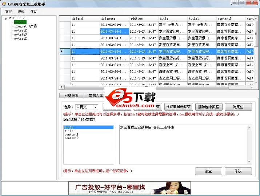Viewport: 260px width, 196px height.
Task: Click the 修改 button
Action: [x=238, y=171]
